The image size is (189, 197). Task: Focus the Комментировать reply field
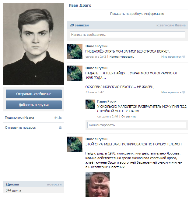pos(137,125)
